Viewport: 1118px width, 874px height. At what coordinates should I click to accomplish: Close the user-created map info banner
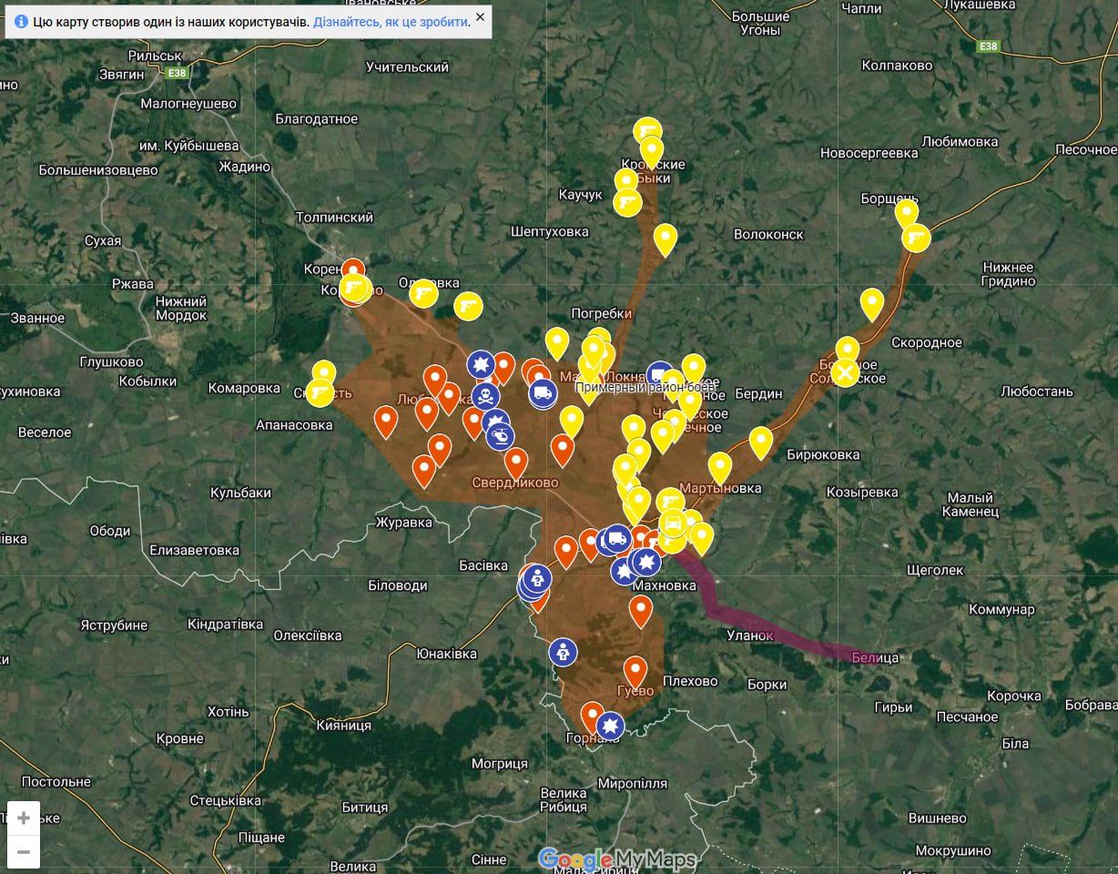(x=480, y=16)
